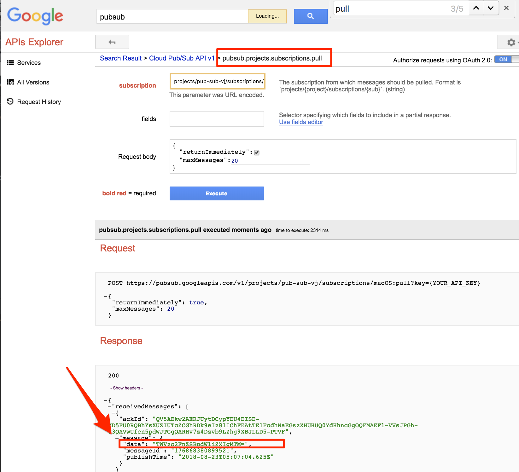Collapse the receivedMessages array
The image size is (519, 472).
click(110, 406)
